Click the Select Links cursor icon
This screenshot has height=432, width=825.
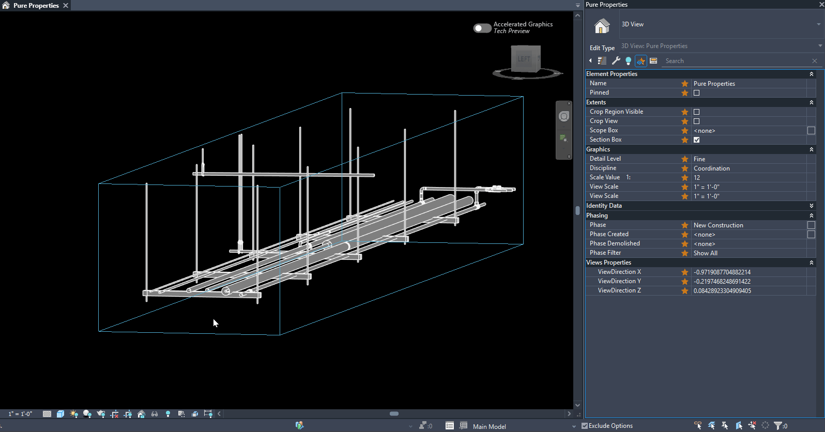(x=698, y=426)
